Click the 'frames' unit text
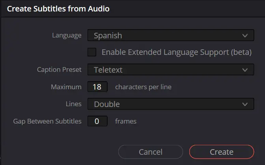 pyautogui.click(x=126, y=121)
